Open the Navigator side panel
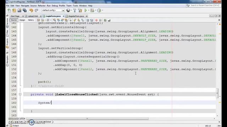Screen dimensions: 227x127 [7, 61]
